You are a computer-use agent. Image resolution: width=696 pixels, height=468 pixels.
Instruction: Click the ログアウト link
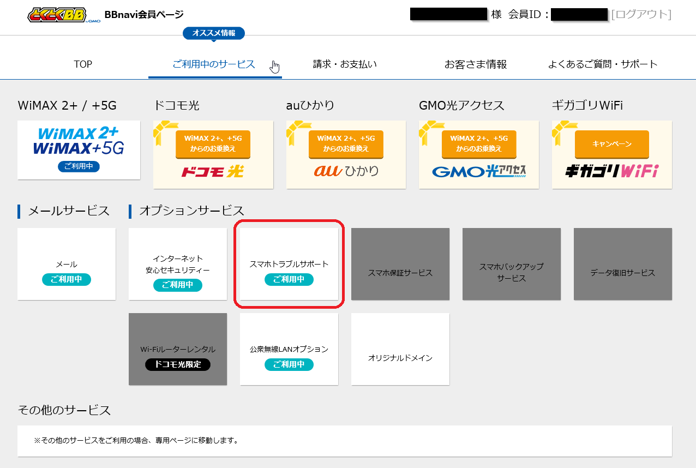click(641, 15)
